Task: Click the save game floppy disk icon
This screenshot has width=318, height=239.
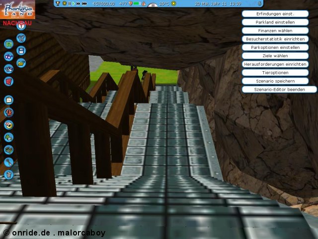Action: click(21, 51)
